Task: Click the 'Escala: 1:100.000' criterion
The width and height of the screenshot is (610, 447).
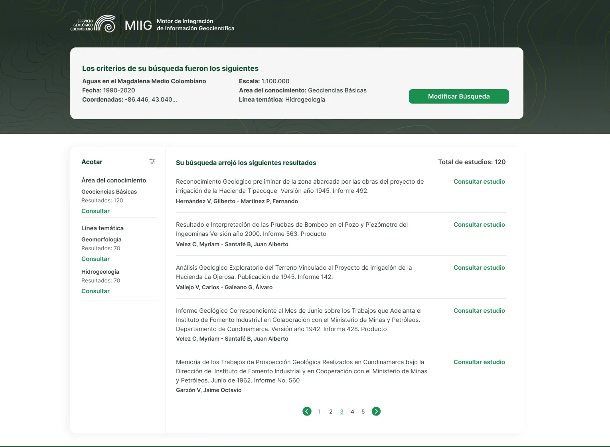Action: [x=264, y=81]
